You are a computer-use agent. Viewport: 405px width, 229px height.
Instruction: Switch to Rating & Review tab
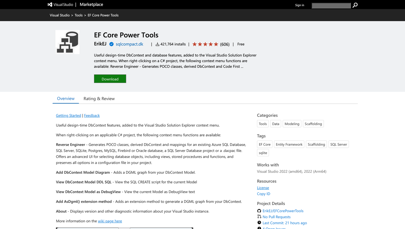point(99,99)
